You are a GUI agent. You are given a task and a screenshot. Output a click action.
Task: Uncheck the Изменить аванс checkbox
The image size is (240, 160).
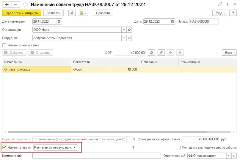(x=4, y=148)
